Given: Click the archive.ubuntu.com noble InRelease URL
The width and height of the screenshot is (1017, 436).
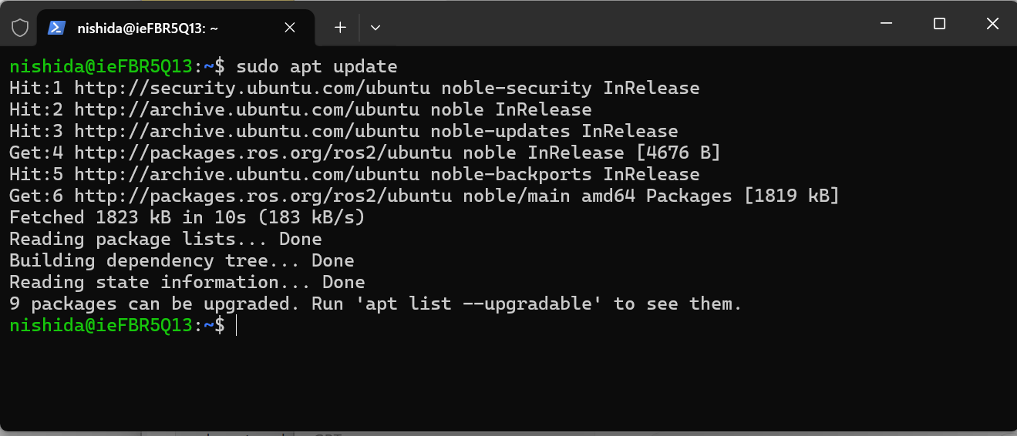Looking at the screenshot, I should point(246,109).
